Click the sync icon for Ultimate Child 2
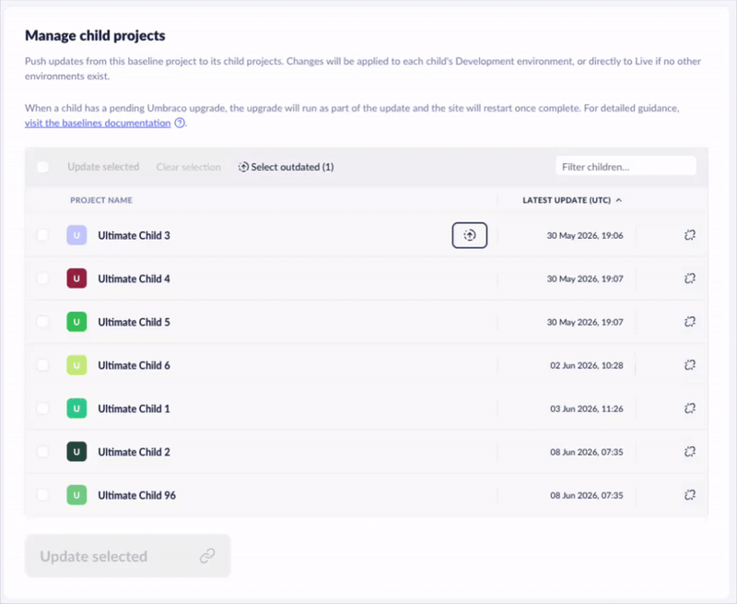737x604 pixels. click(689, 452)
